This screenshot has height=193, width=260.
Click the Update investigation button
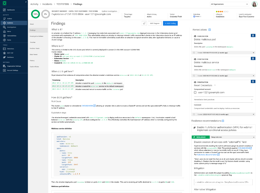coord(109,11)
